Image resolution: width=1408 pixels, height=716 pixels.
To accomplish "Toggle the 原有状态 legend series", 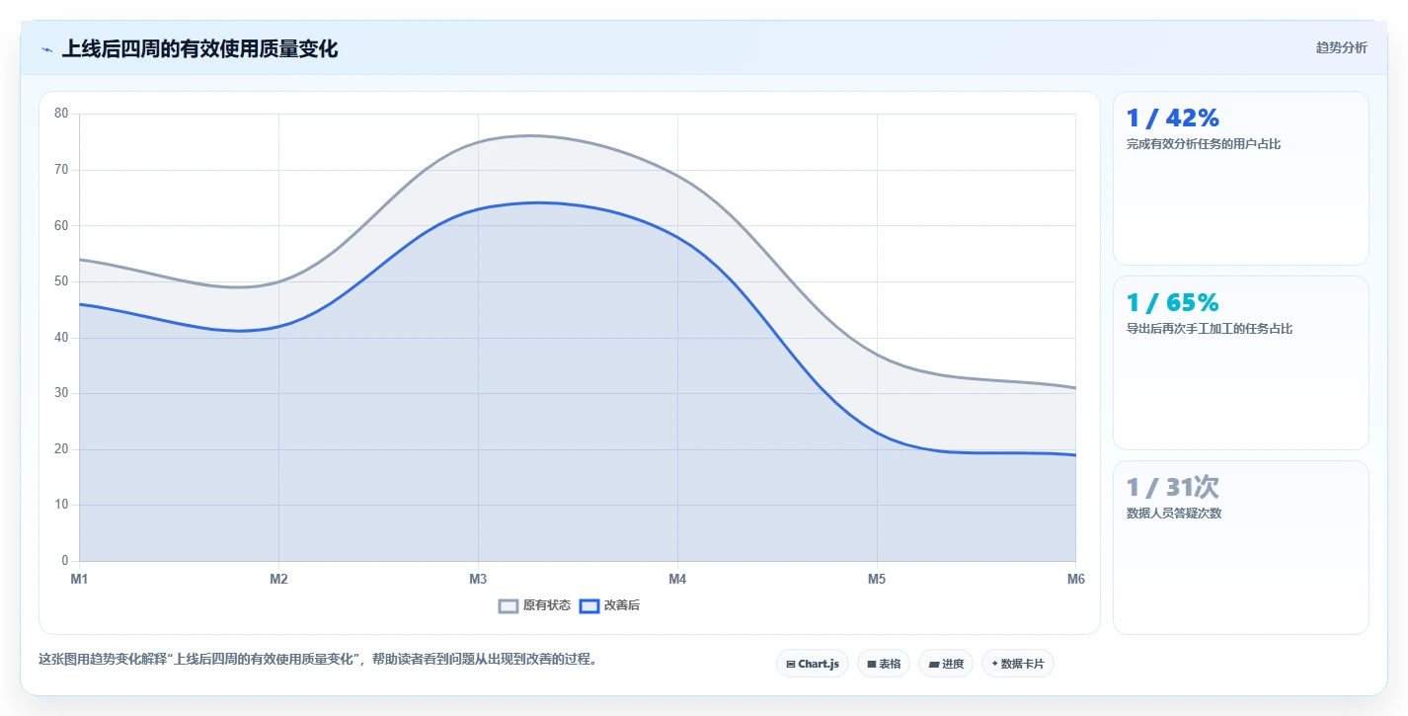I will pyautogui.click(x=534, y=605).
